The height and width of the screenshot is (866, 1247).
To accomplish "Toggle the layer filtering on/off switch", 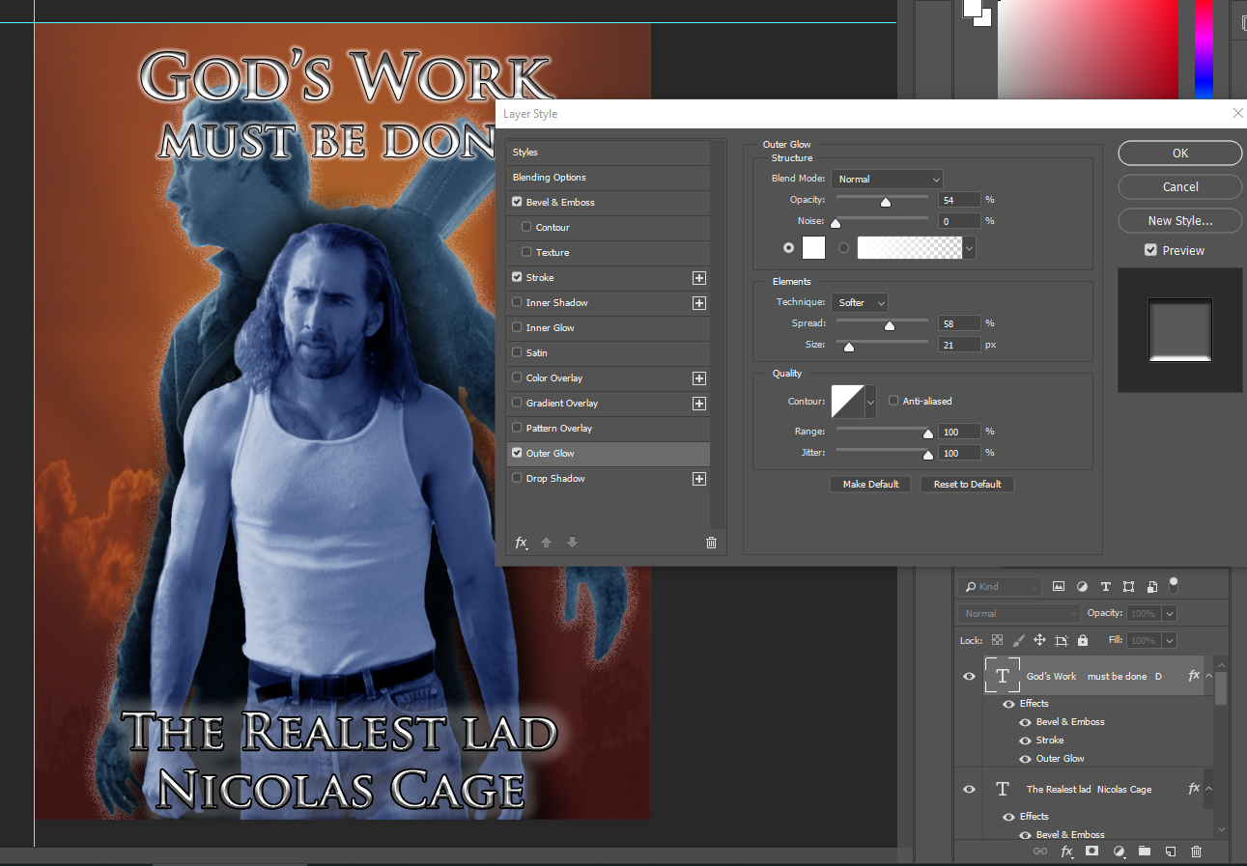I will pos(1174,584).
